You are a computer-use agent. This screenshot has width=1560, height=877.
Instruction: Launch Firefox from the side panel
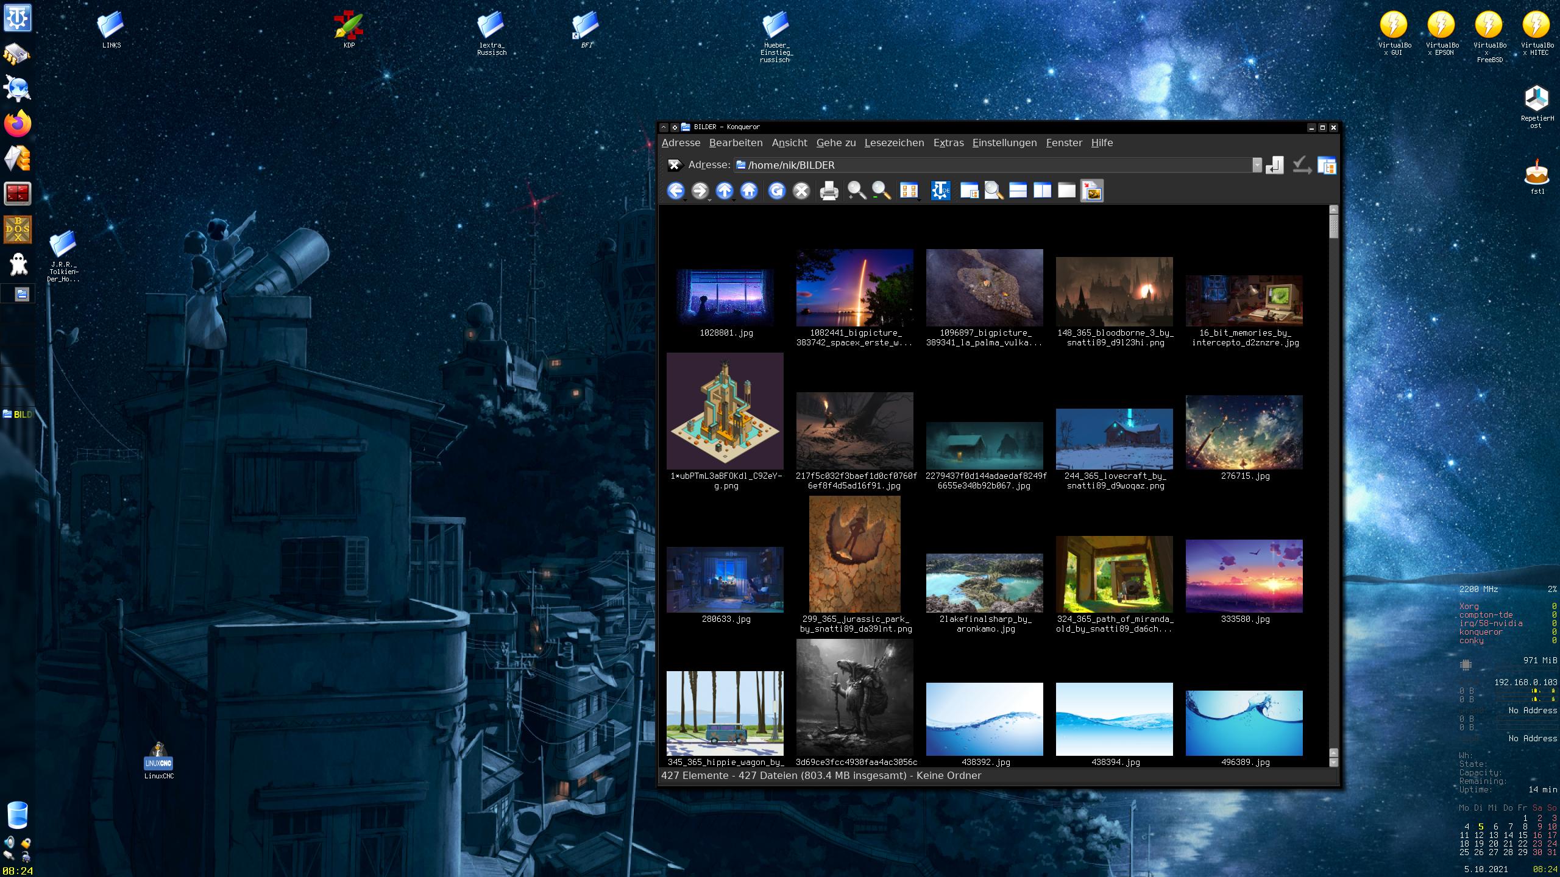[17, 124]
